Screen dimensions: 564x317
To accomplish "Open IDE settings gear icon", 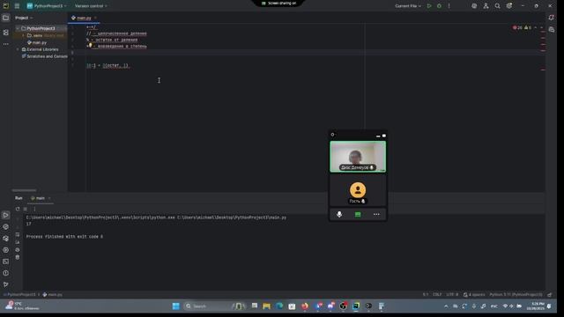I will point(509,6).
